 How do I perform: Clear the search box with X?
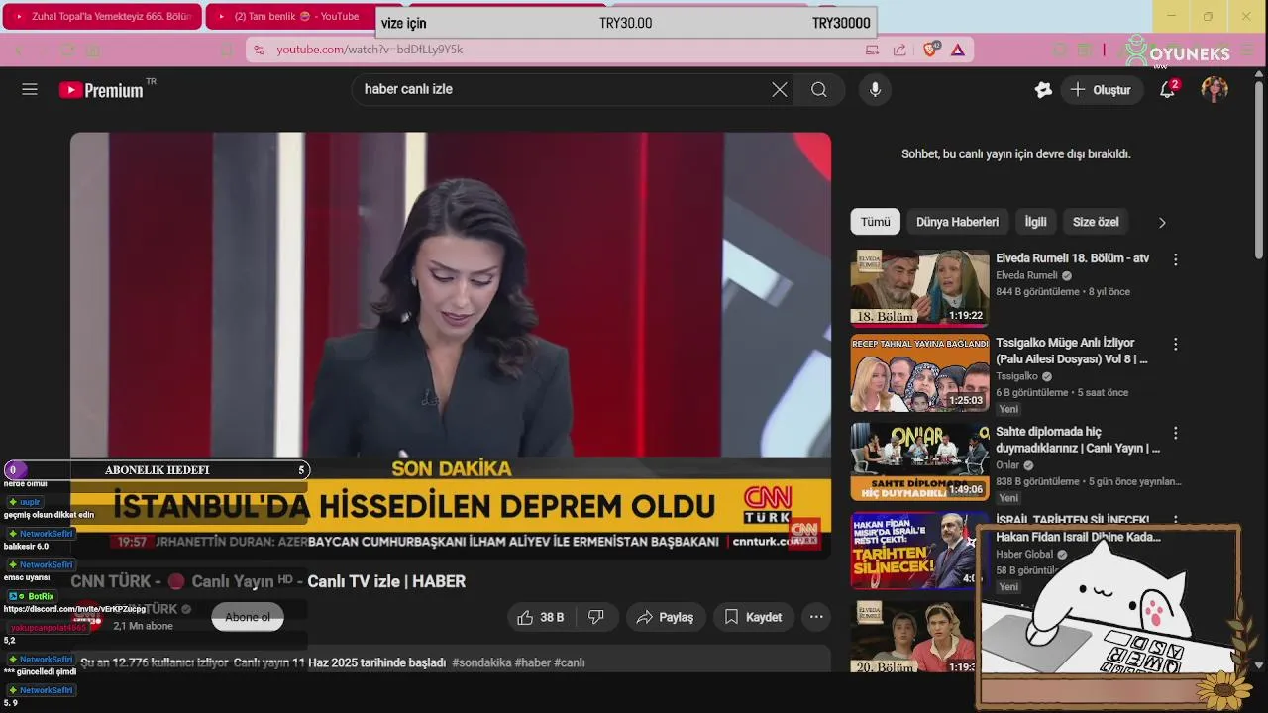[x=780, y=89]
